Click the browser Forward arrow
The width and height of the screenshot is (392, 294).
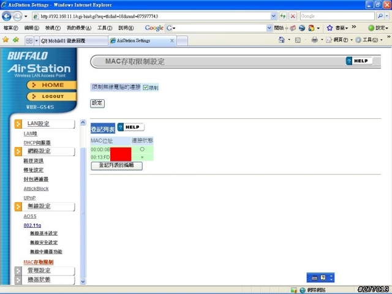[x=17, y=17]
